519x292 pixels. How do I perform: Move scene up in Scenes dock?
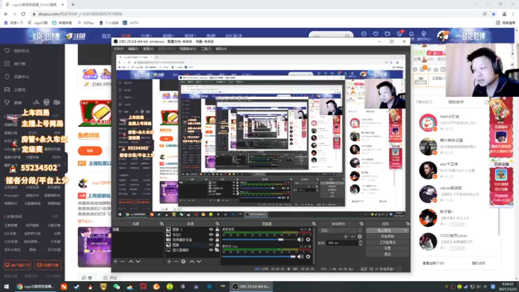[131, 262]
